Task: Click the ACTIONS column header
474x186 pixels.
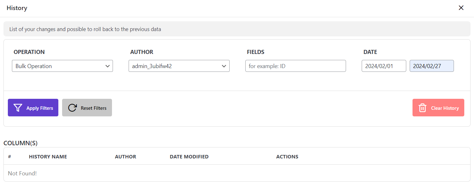Action: (287, 157)
